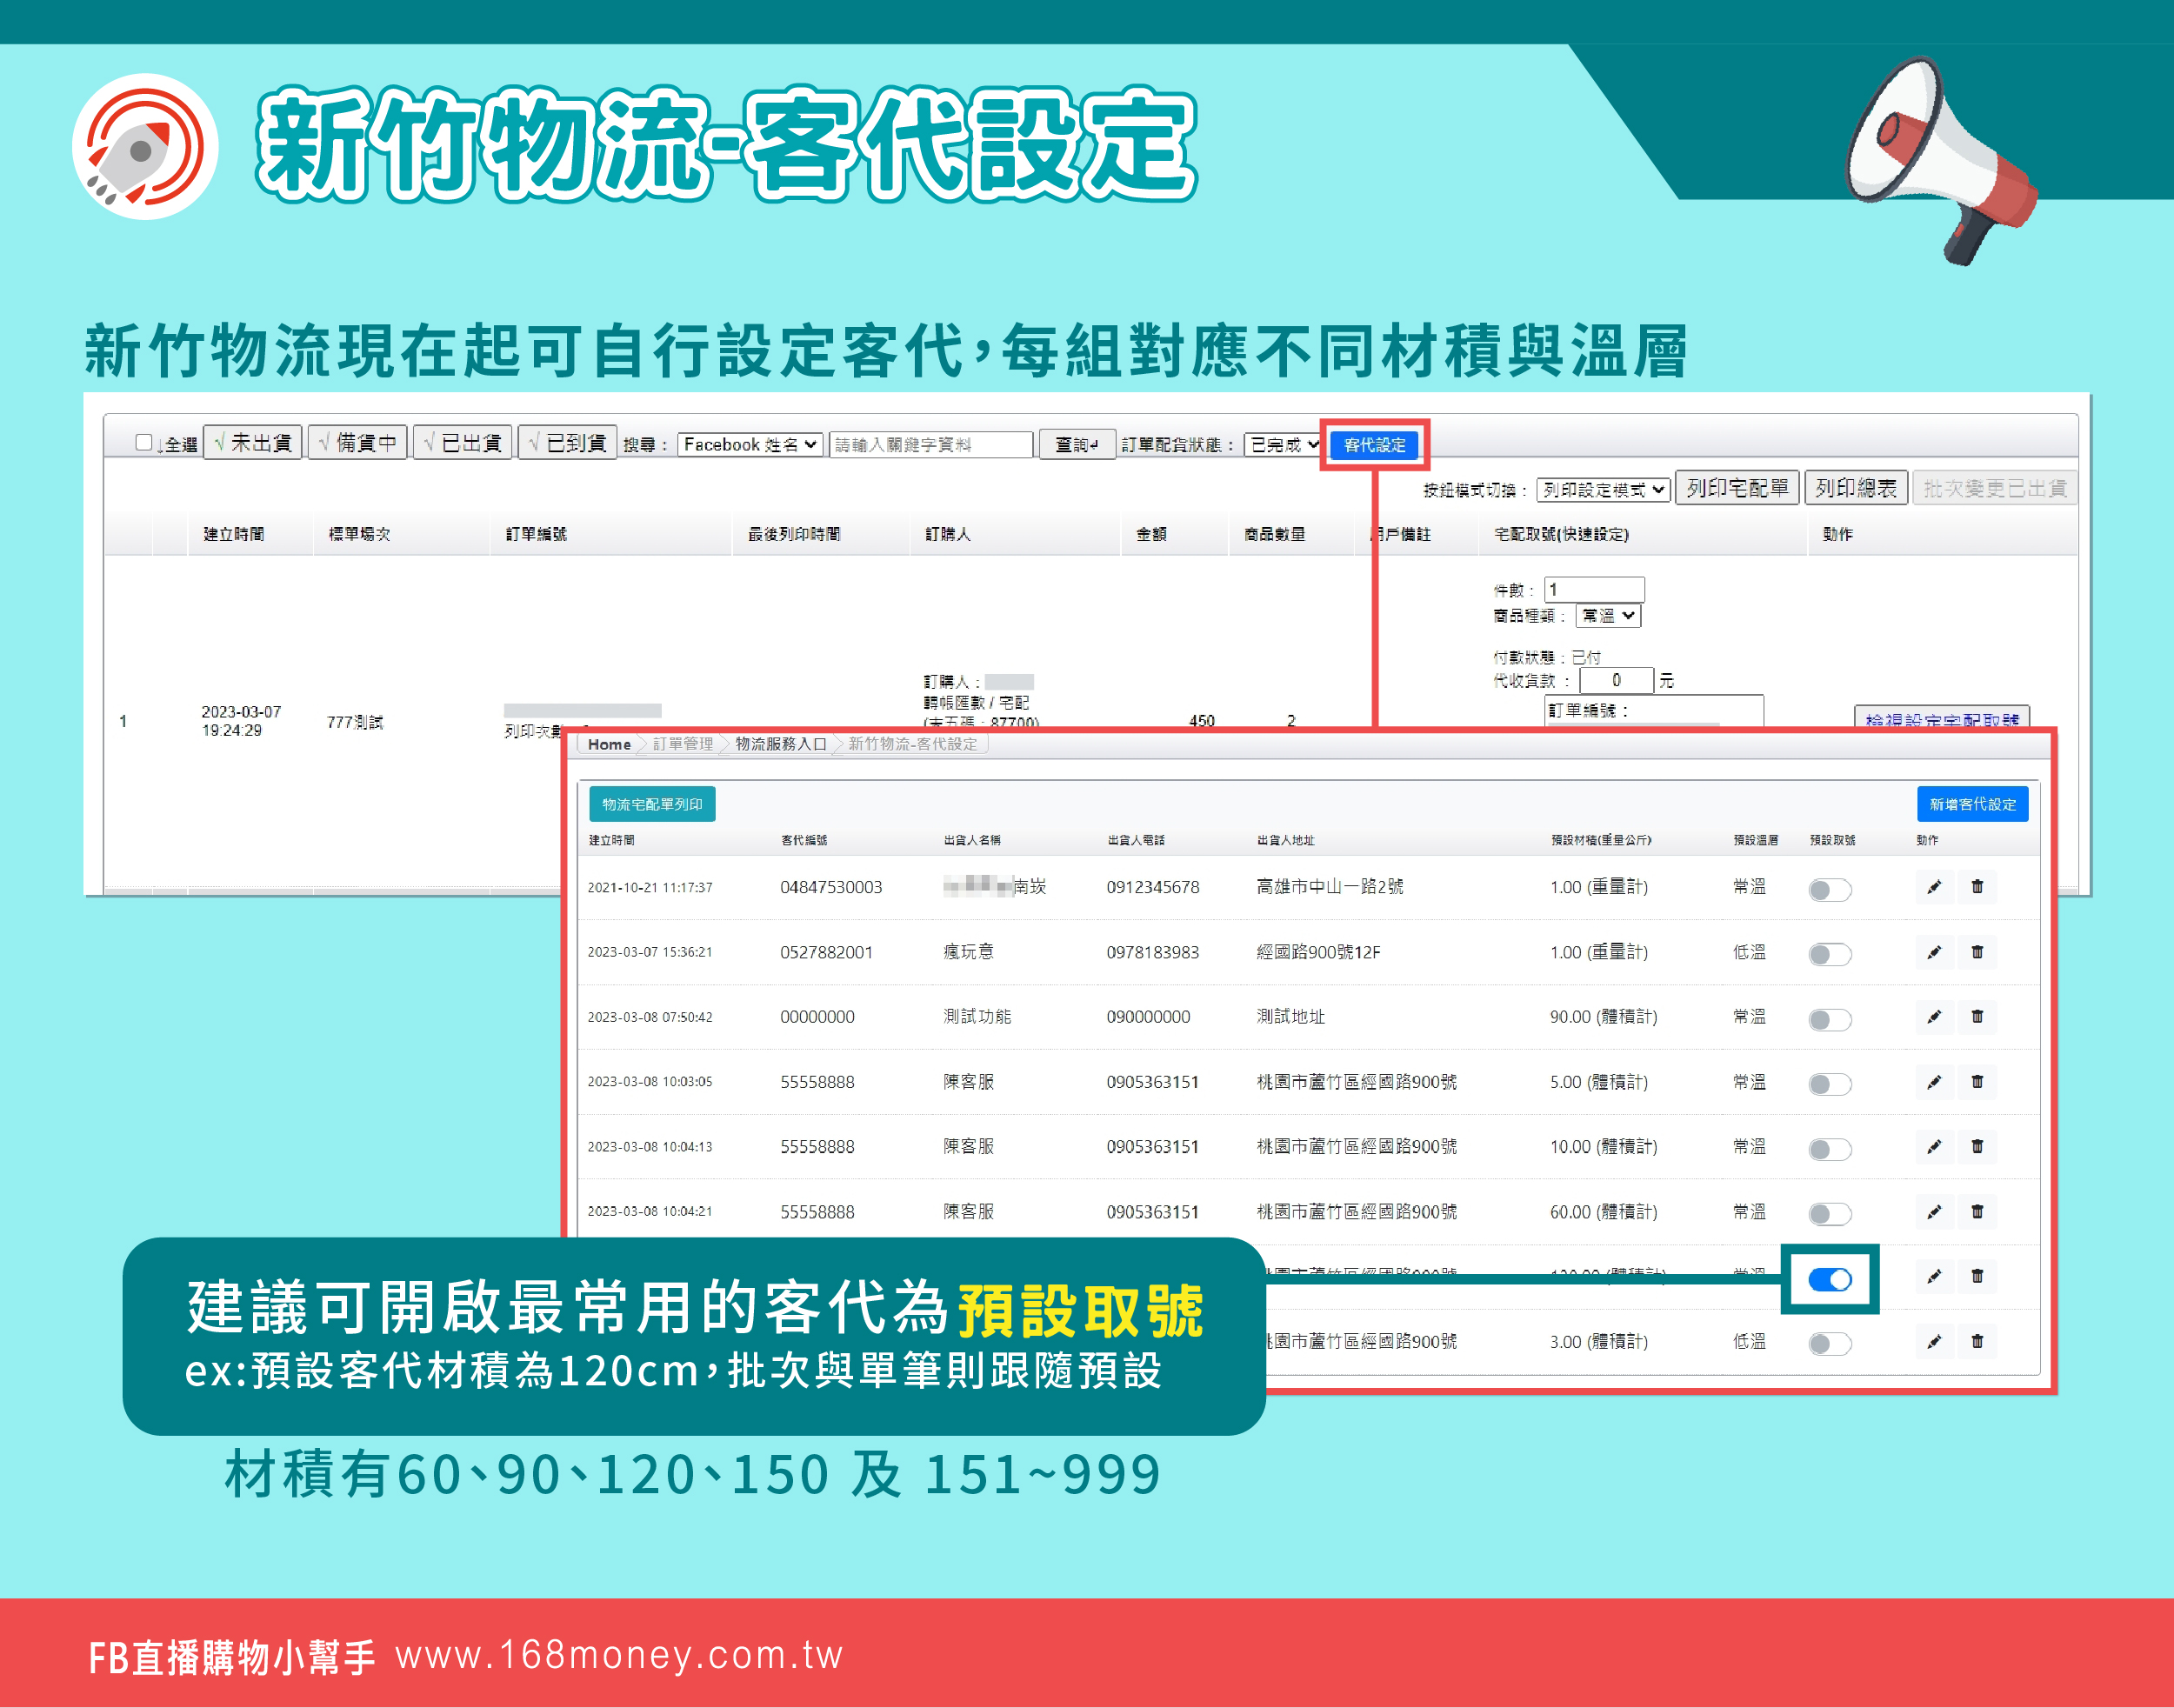Click the 高雄市中山一路2號 address

pyautogui.click(x=1329, y=887)
